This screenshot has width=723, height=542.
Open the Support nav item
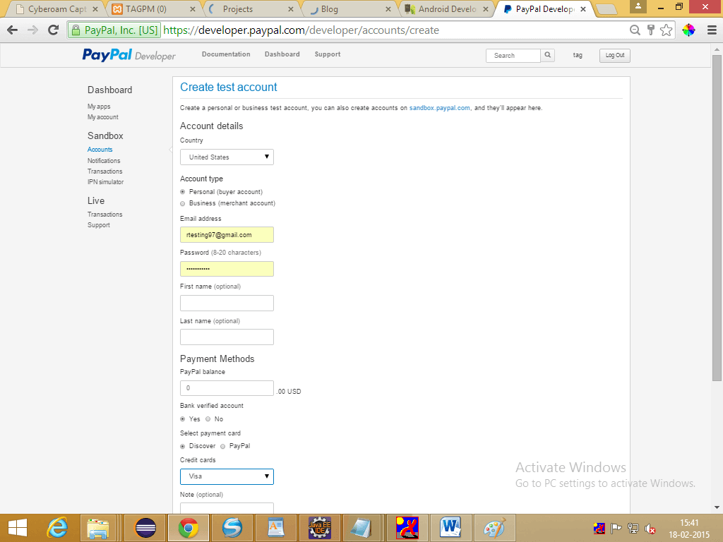pyautogui.click(x=328, y=54)
